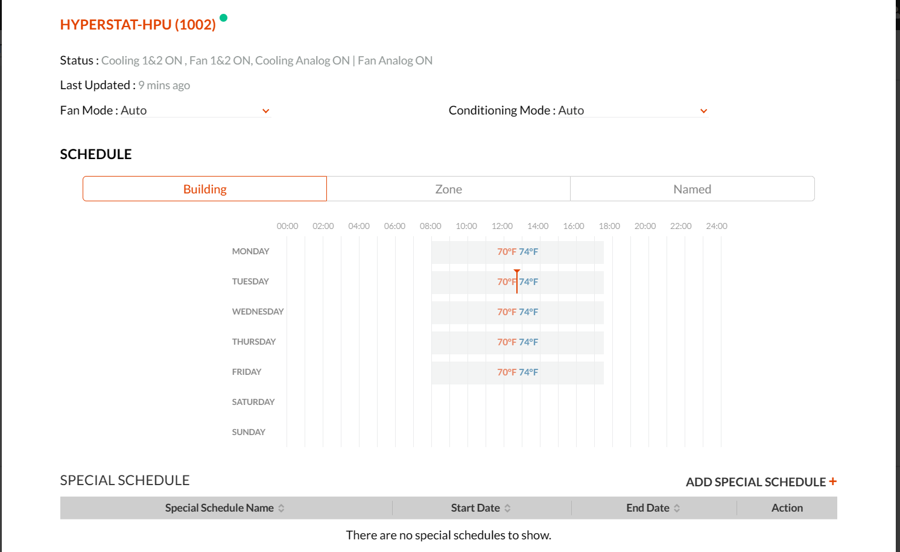900x552 pixels.
Task: Click ADD SPECIAL SCHEDULE link
Action: tap(755, 482)
